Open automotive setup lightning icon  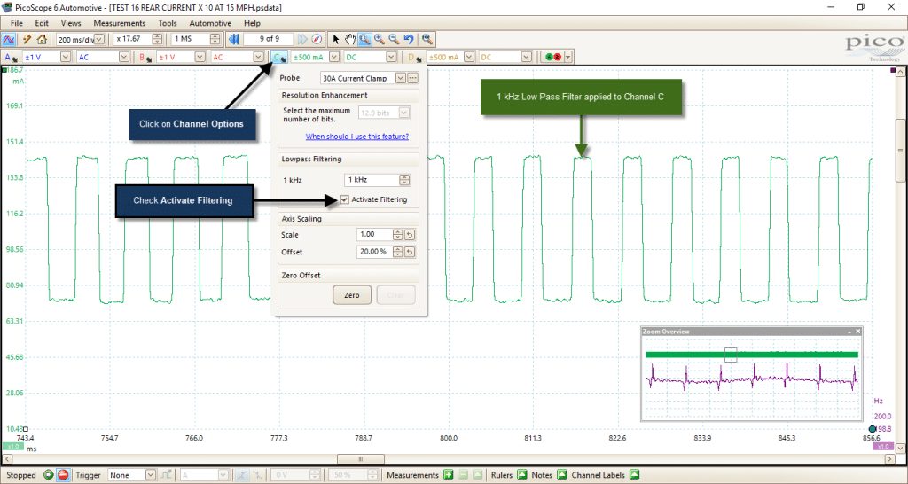[x=27, y=39]
